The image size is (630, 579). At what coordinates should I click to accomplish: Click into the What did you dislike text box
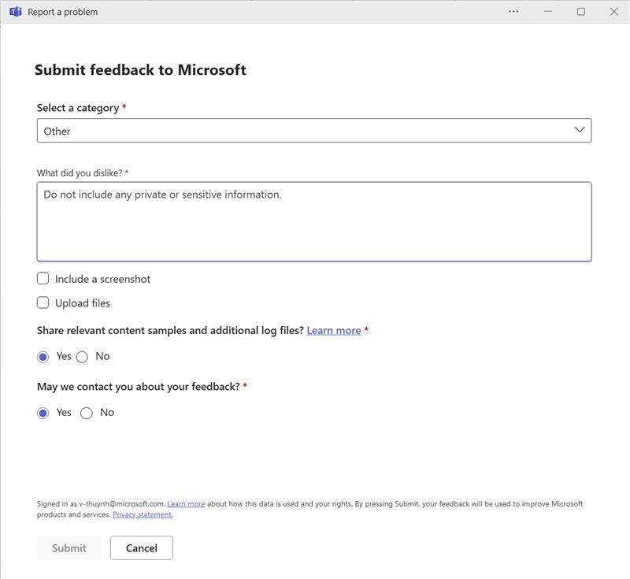click(x=313, y=221)
